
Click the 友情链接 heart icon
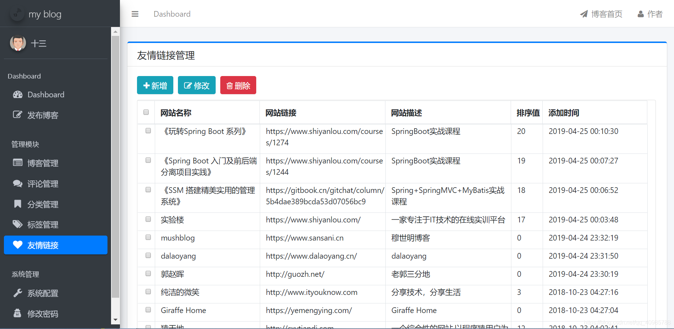[18, 244]
